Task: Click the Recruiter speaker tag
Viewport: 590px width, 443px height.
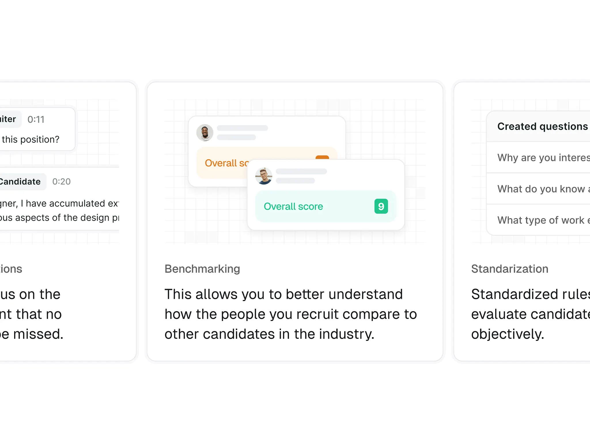Action: pyautogui.click(x=9, y=119)
